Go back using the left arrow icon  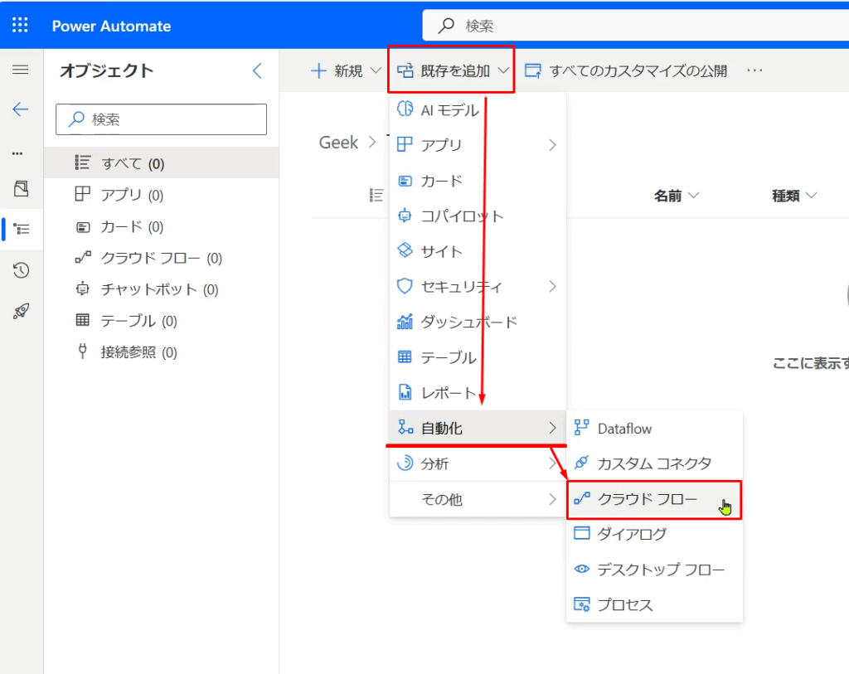click(21, 109)
